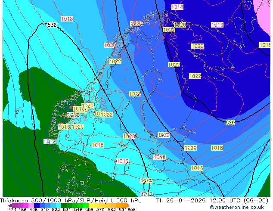Click the 498 value on the legend

coord(34,209)
